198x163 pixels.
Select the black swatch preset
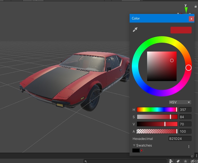tap(136, 150)
